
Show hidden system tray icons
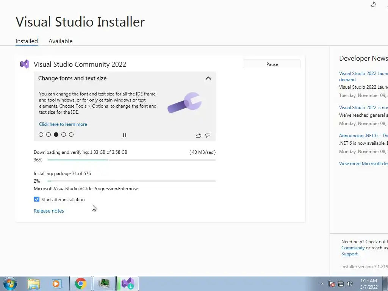pos(322,284)
